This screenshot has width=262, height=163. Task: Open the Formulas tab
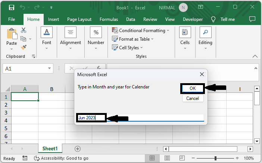click(109, 19)
